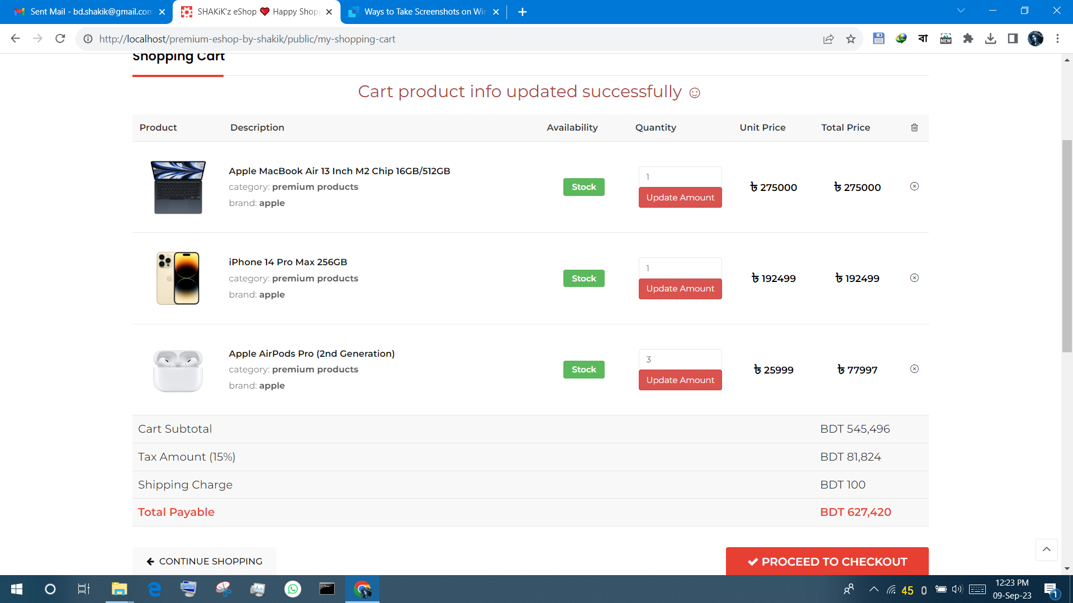
Task: Open the globe browser extension
Action: point(901,39)
